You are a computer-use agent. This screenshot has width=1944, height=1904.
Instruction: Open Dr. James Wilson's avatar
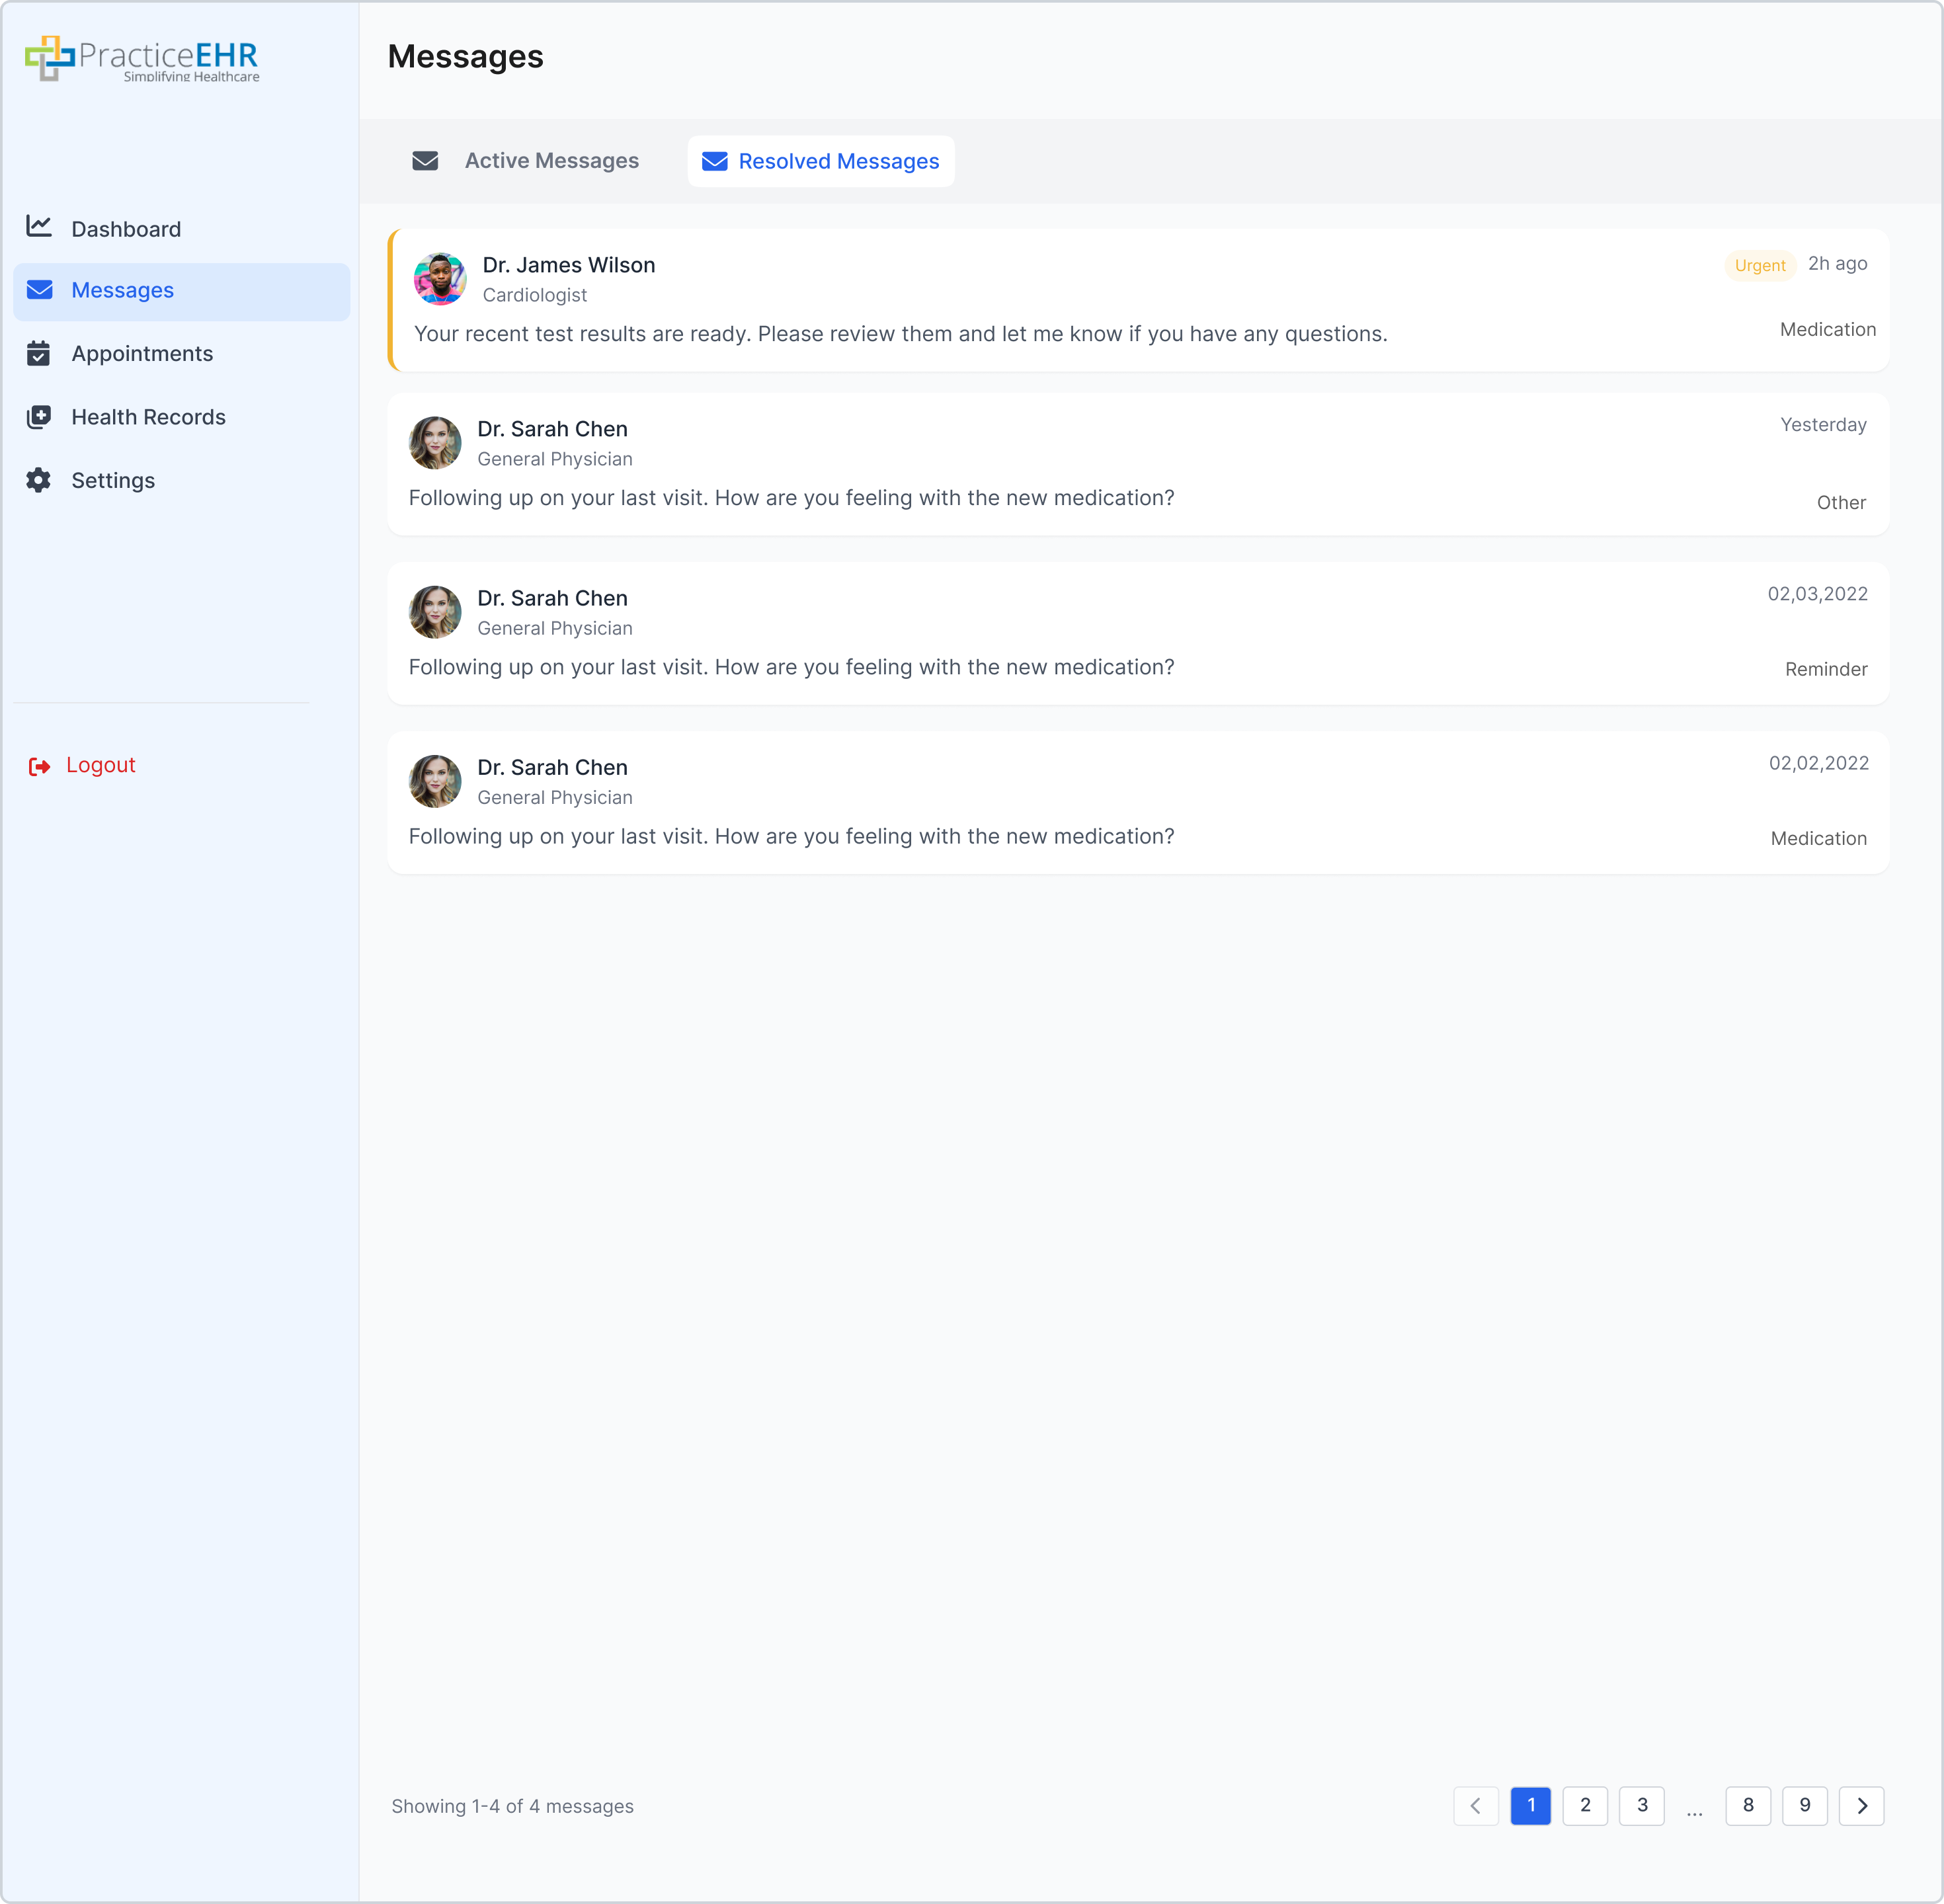click(x=440, y=279)
